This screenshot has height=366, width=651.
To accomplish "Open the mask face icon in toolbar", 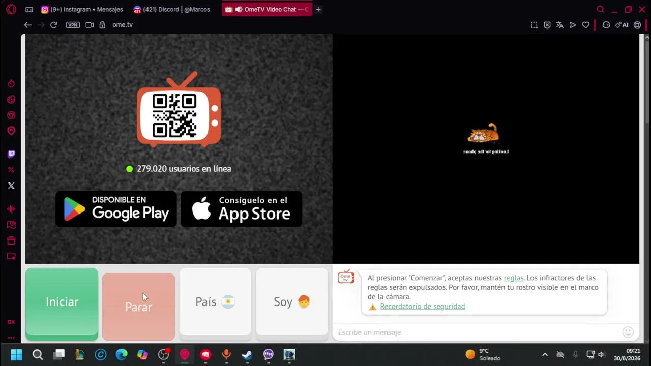I will 606,25.
